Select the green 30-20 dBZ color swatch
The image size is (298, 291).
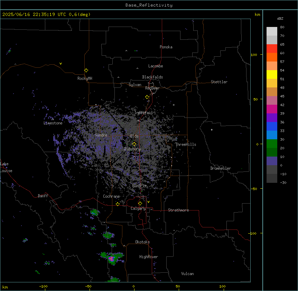click(x=272, y=144)
